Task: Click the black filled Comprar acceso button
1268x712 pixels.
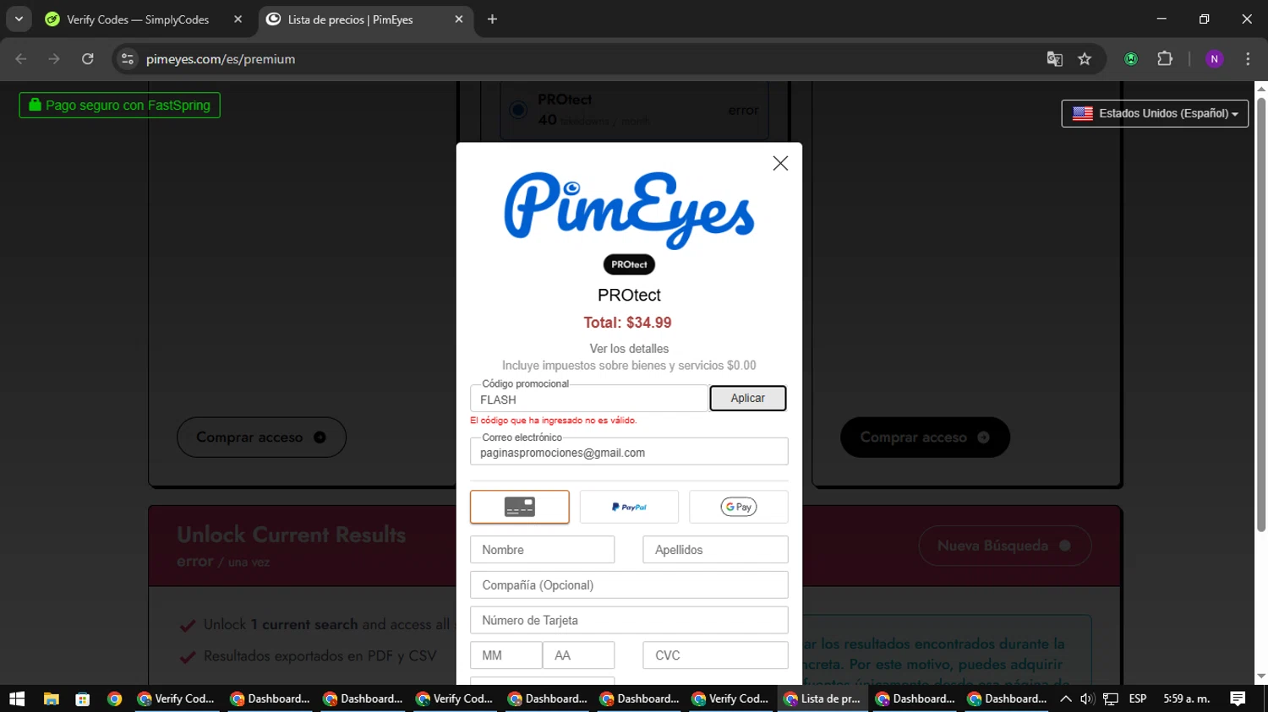Action: (x=925, y=438)
